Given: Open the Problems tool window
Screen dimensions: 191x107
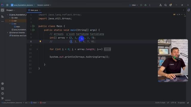Looking at the screenshot, I should coord(2,93).
